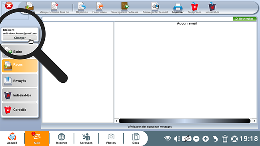Click Sauvegarder l'adresse icon
The image size is (260, 146).
click(125, 6)
